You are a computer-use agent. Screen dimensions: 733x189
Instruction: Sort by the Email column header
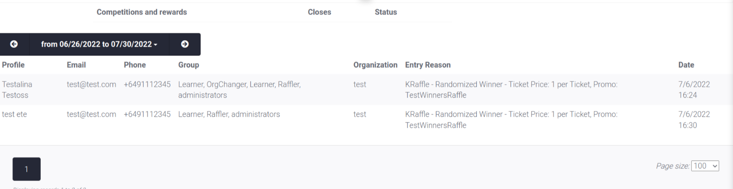point(77,65)
